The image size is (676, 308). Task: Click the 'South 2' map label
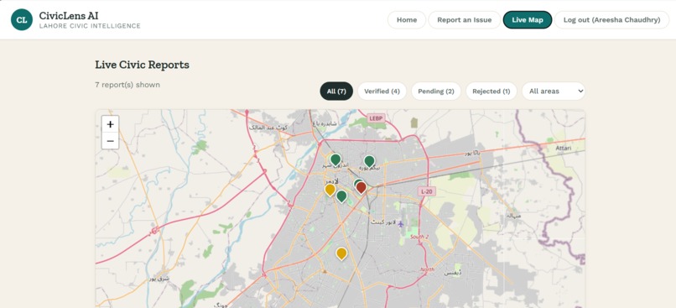point(419,237)
